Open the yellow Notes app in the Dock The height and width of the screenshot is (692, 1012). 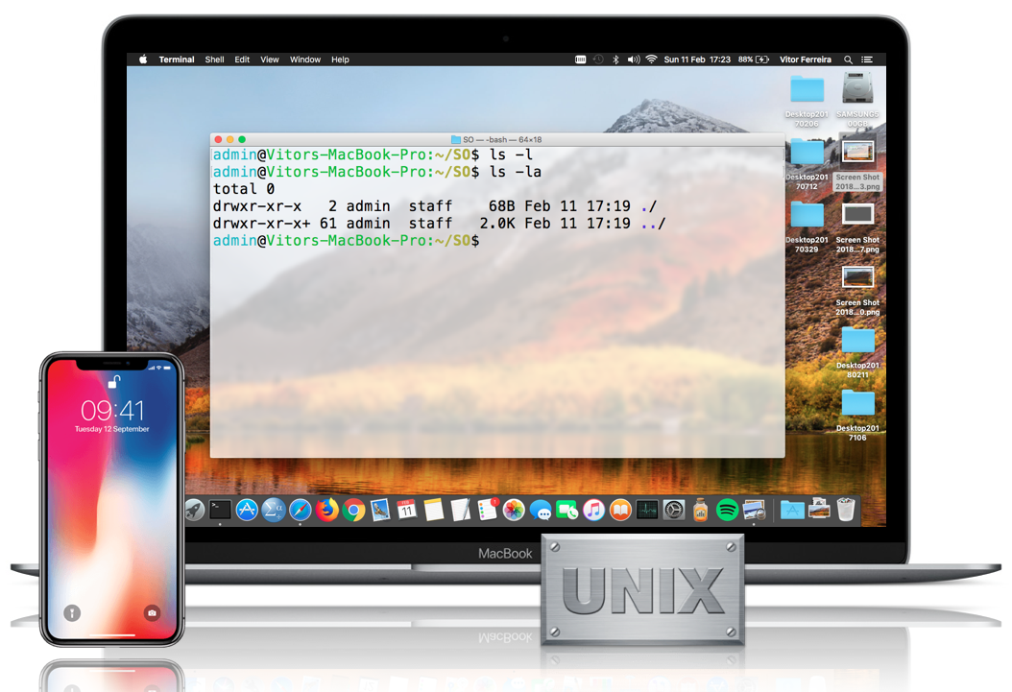(434, 511)
